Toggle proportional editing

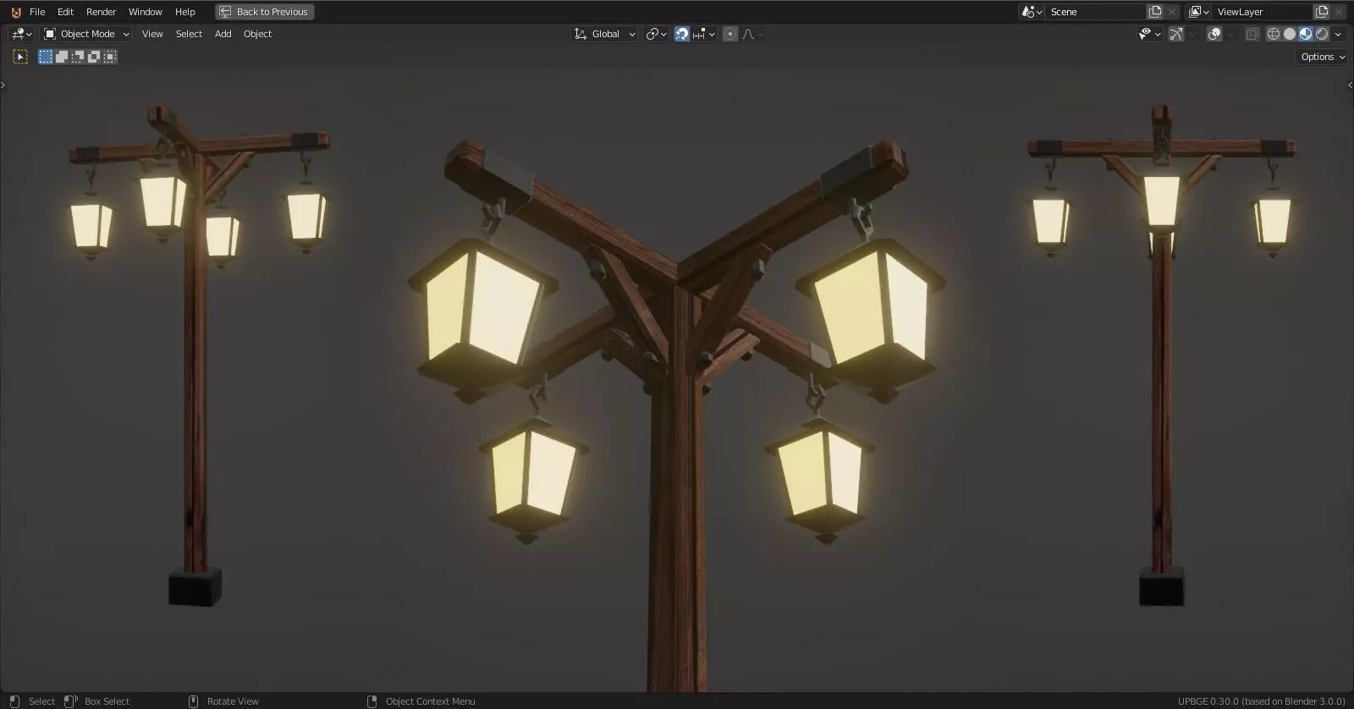(x=730, y=34)
